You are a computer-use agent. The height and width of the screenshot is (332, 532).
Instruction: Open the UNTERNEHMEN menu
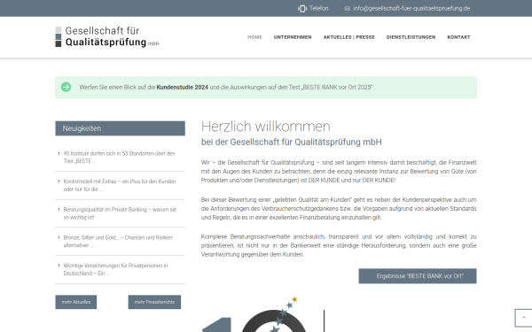(x=293, y=37)
